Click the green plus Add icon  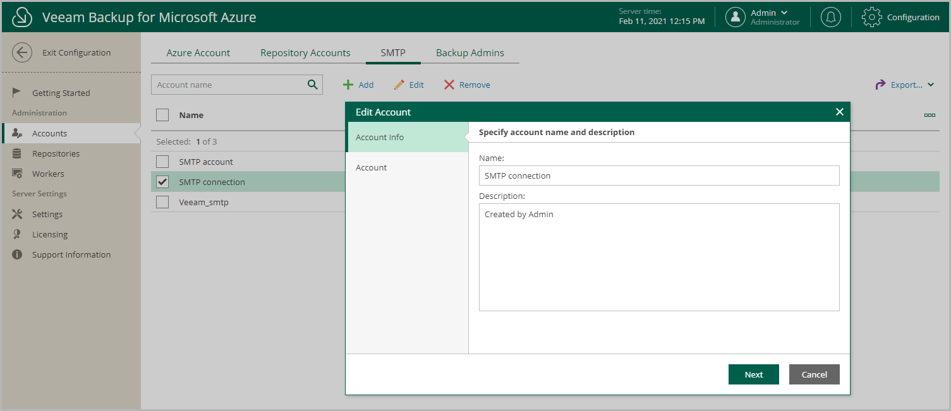pyautogui.click(x=348, y=85)
